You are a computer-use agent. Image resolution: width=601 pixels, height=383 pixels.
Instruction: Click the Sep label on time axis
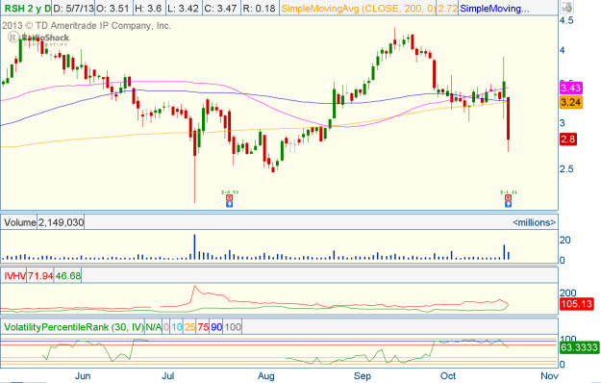click(363, 376)
